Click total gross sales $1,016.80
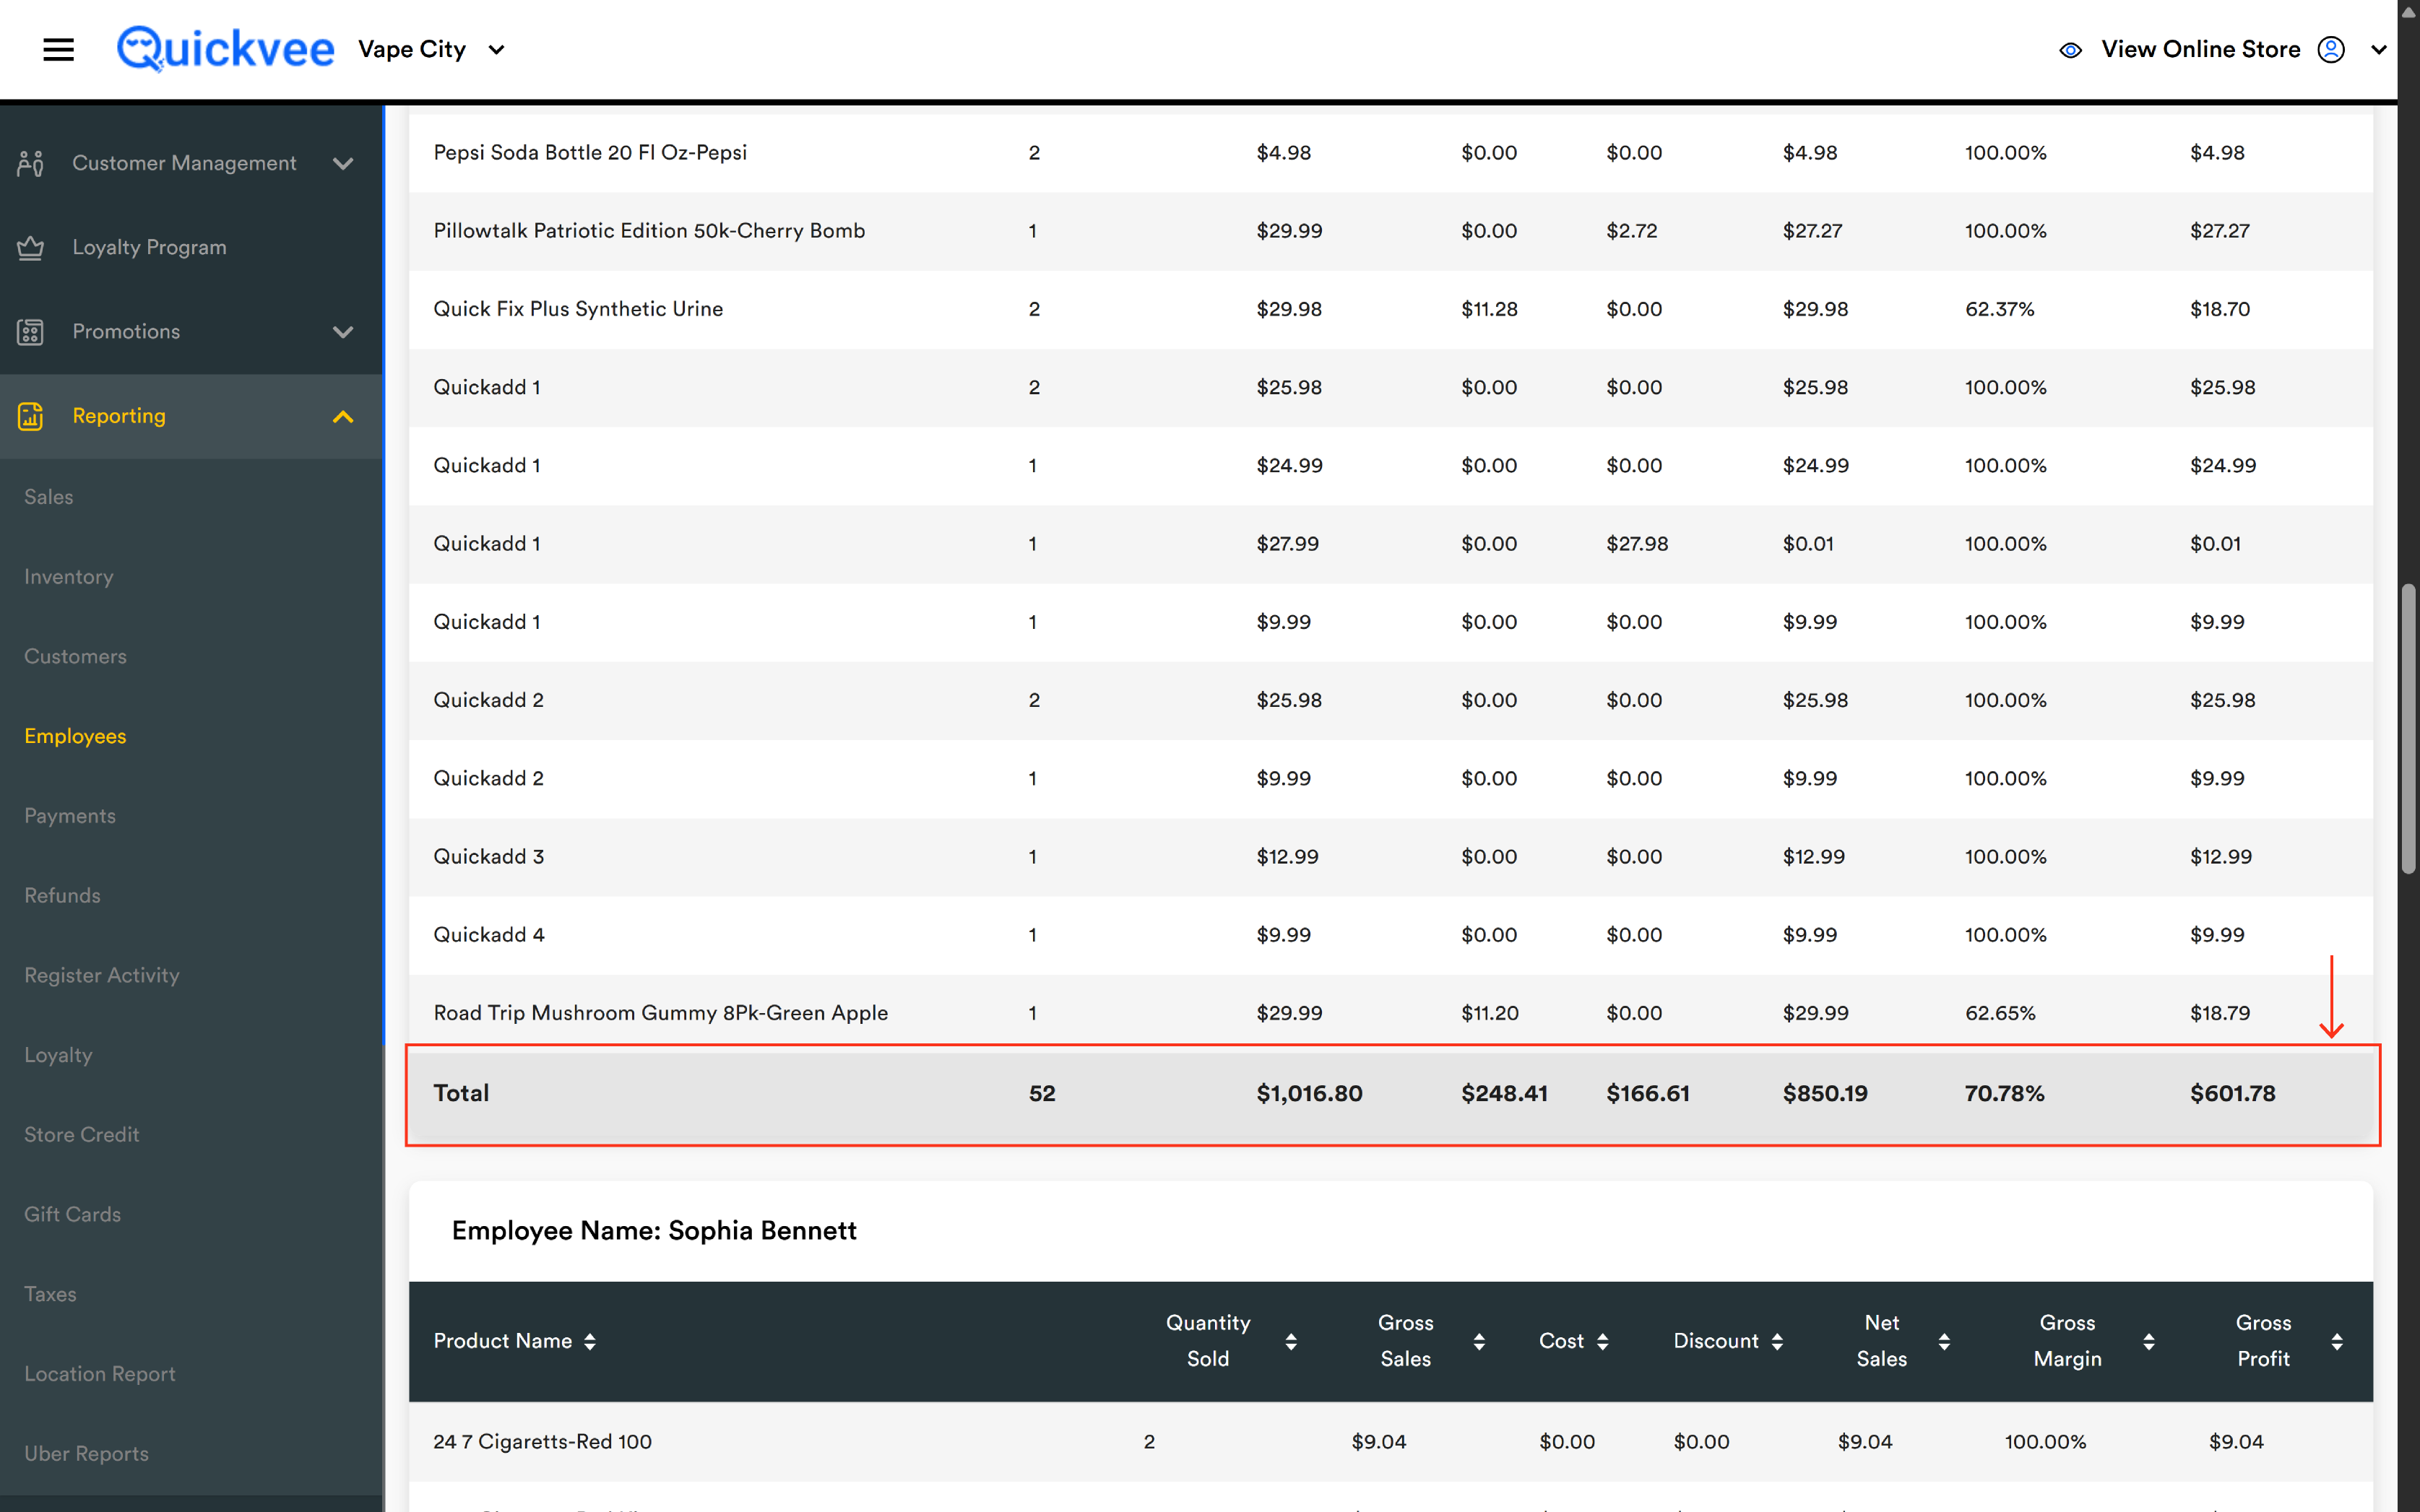Viewport: 2420px width, 1512px height. pyautogui.click(x=1310, y=1093)
